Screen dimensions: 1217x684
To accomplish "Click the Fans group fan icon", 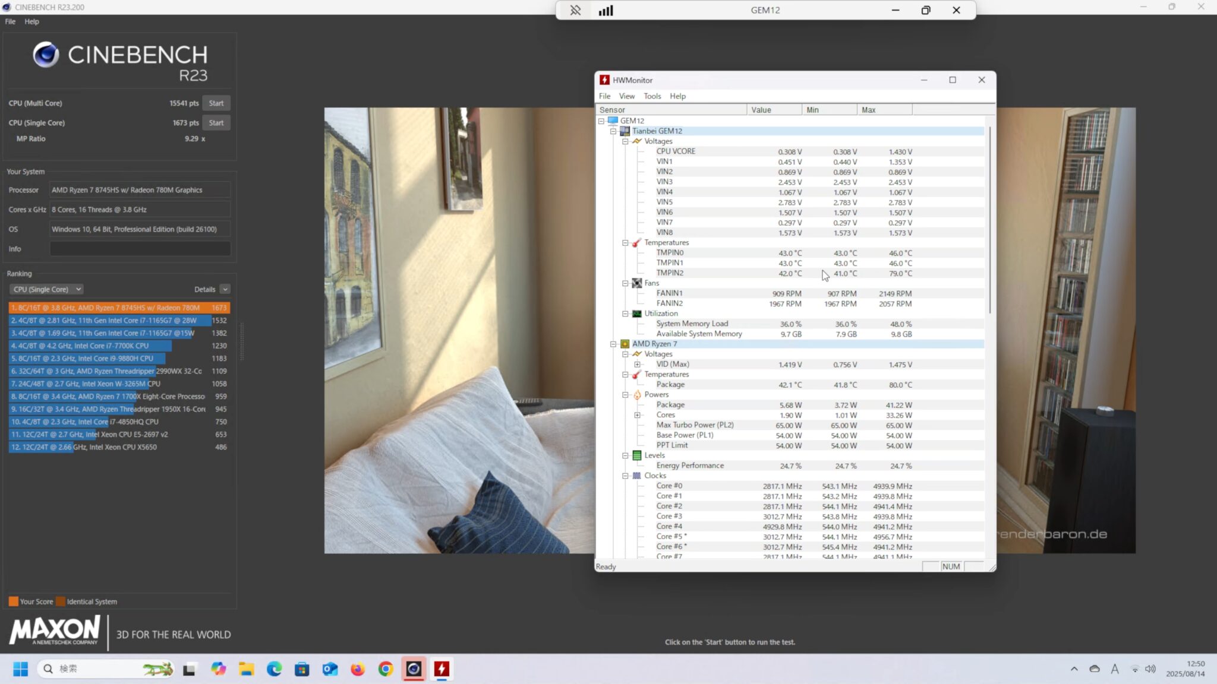I will pos(636,283).
